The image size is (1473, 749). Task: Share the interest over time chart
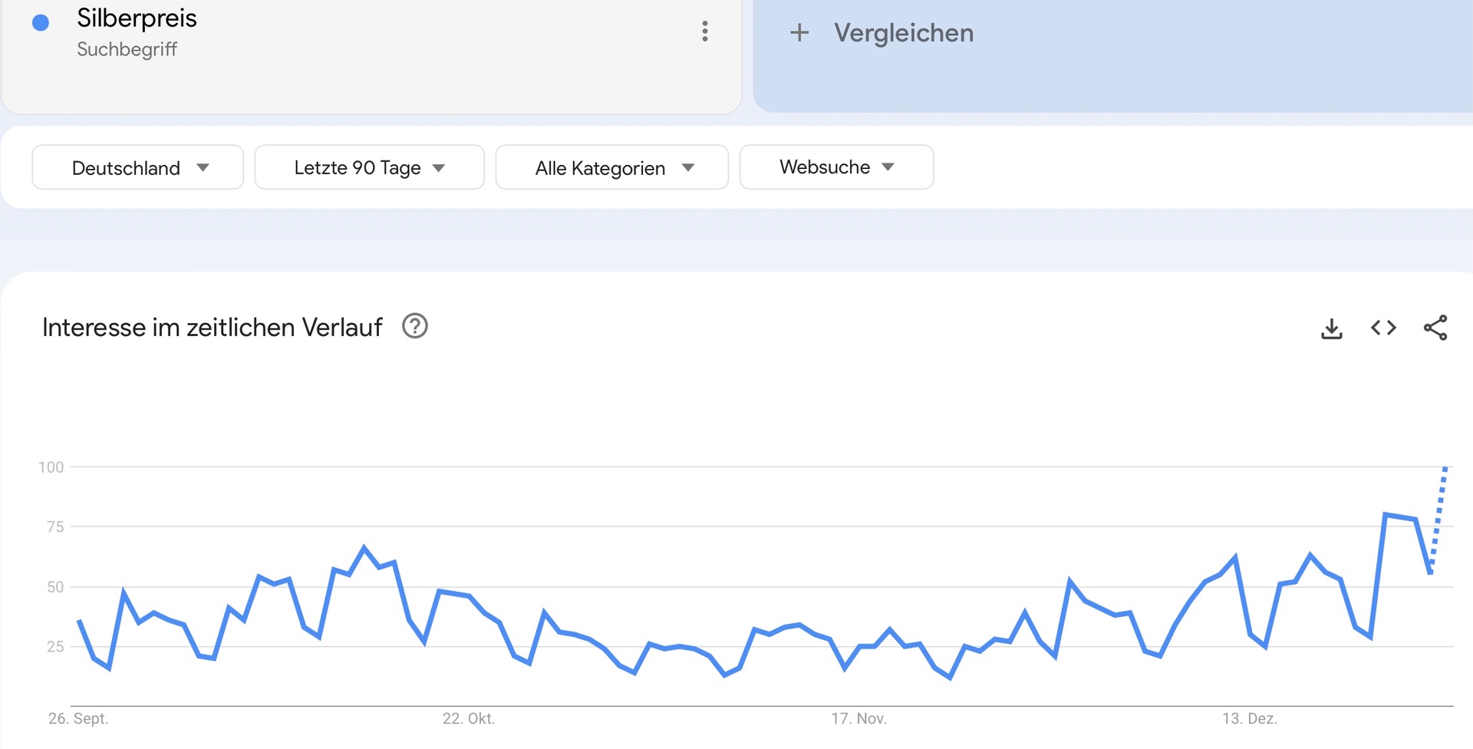pyautogui.click(x=1435, y=328)
